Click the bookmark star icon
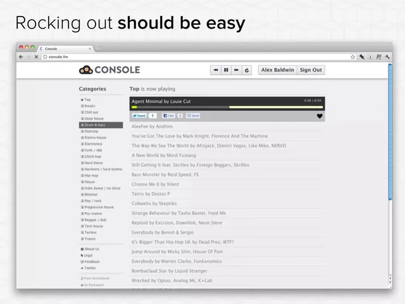The image size is (405, 304). [x=352, y=57]
